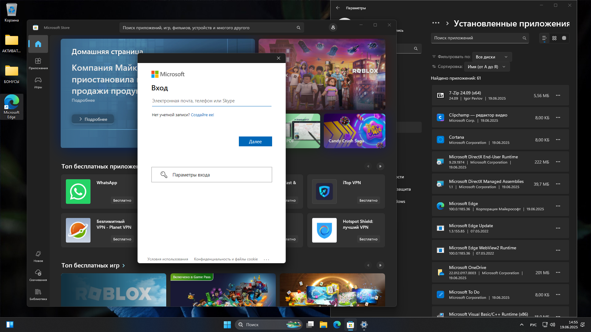Viewport: 591px width, 332px height.
Task: Open breadcrumb ellipsis in Settings
Action: (x=436, y=23)
